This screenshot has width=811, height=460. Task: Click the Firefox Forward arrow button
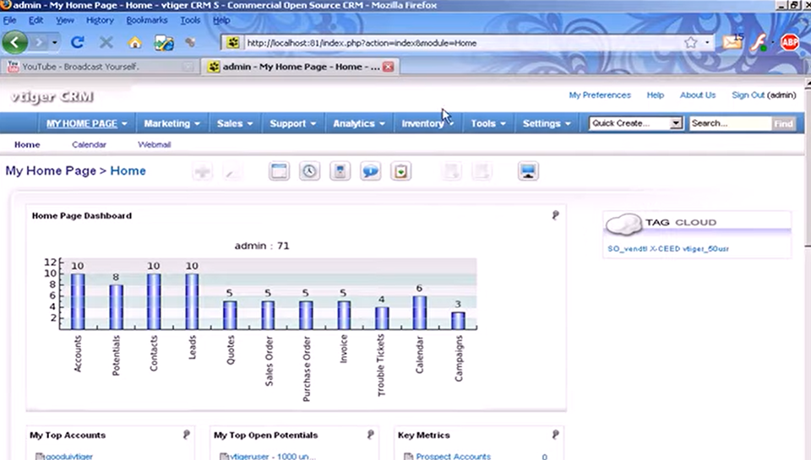[40, 42]
